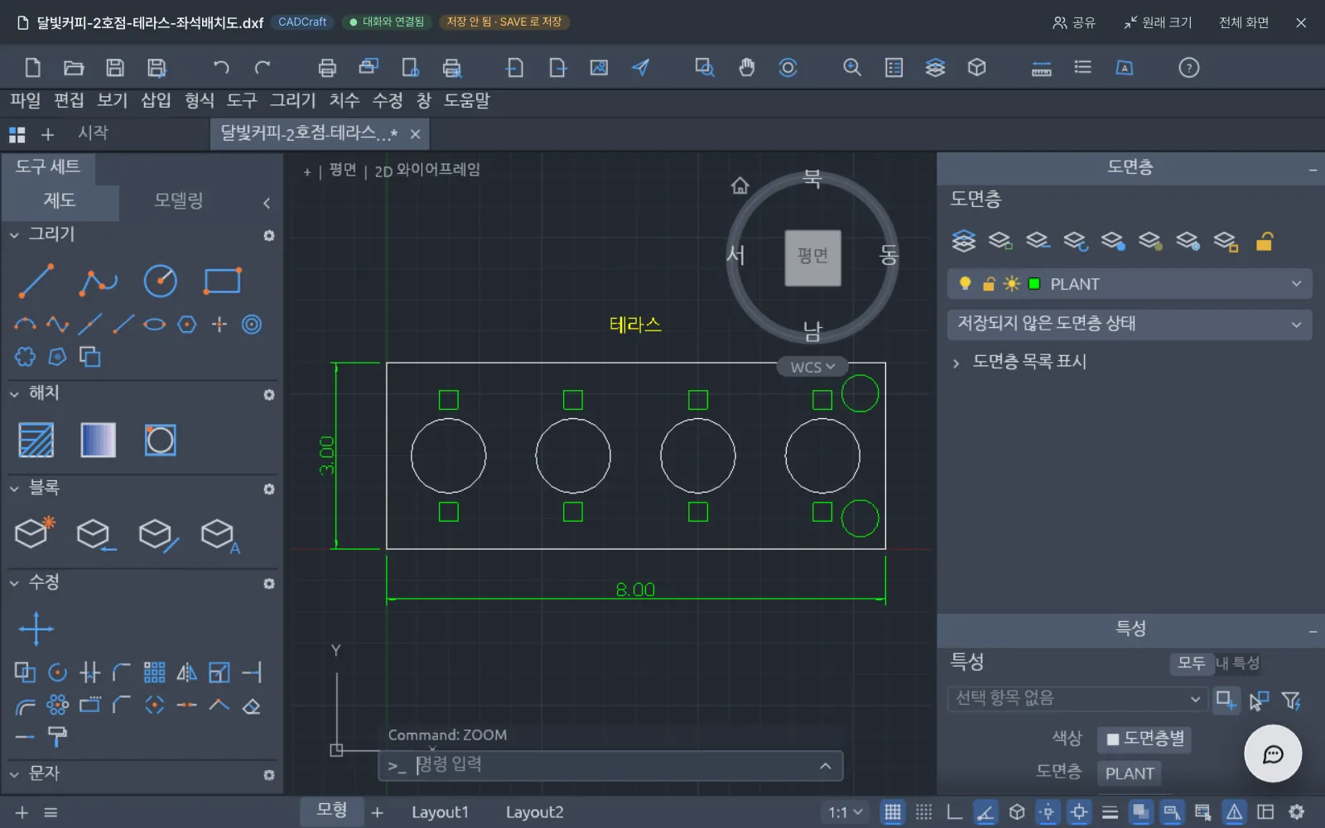The height and width of the screenshot is (828, 1325).
Task: Collapse the 그리기 section
Action: click(14, 235)
